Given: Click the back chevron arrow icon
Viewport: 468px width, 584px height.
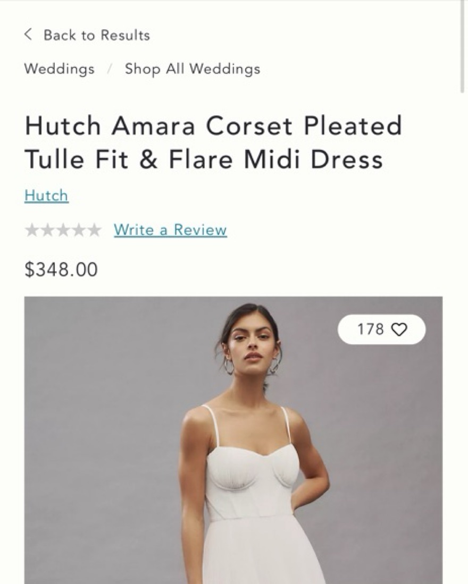Looking at the screenshot, I should 28,35.
